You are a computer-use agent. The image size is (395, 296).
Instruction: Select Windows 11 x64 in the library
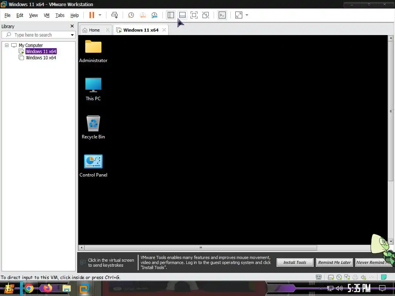tap(41, 51)
